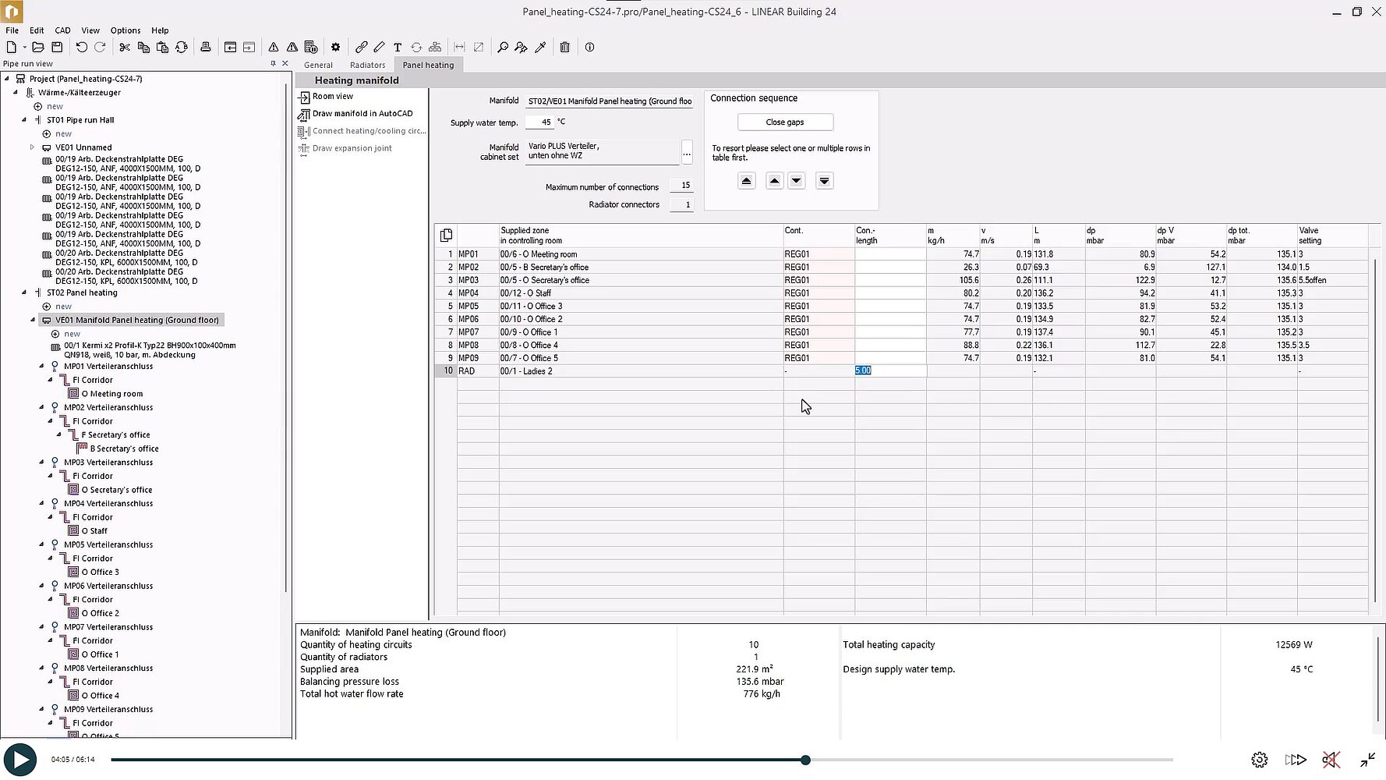Viewport: 1386px width, 780px height.
Task: Click the info circle toolbar icon
Action: point(590,47)
